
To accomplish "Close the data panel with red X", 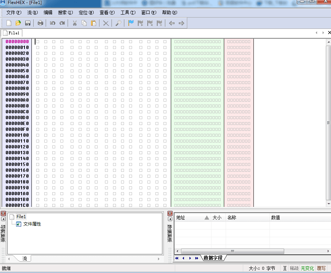I will 170,213.
